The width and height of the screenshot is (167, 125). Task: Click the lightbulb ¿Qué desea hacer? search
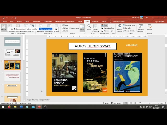pyautogui.click(x=117, y=22)
